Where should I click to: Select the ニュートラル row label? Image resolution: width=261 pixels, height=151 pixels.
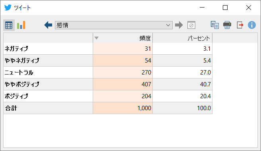point(19,73)
